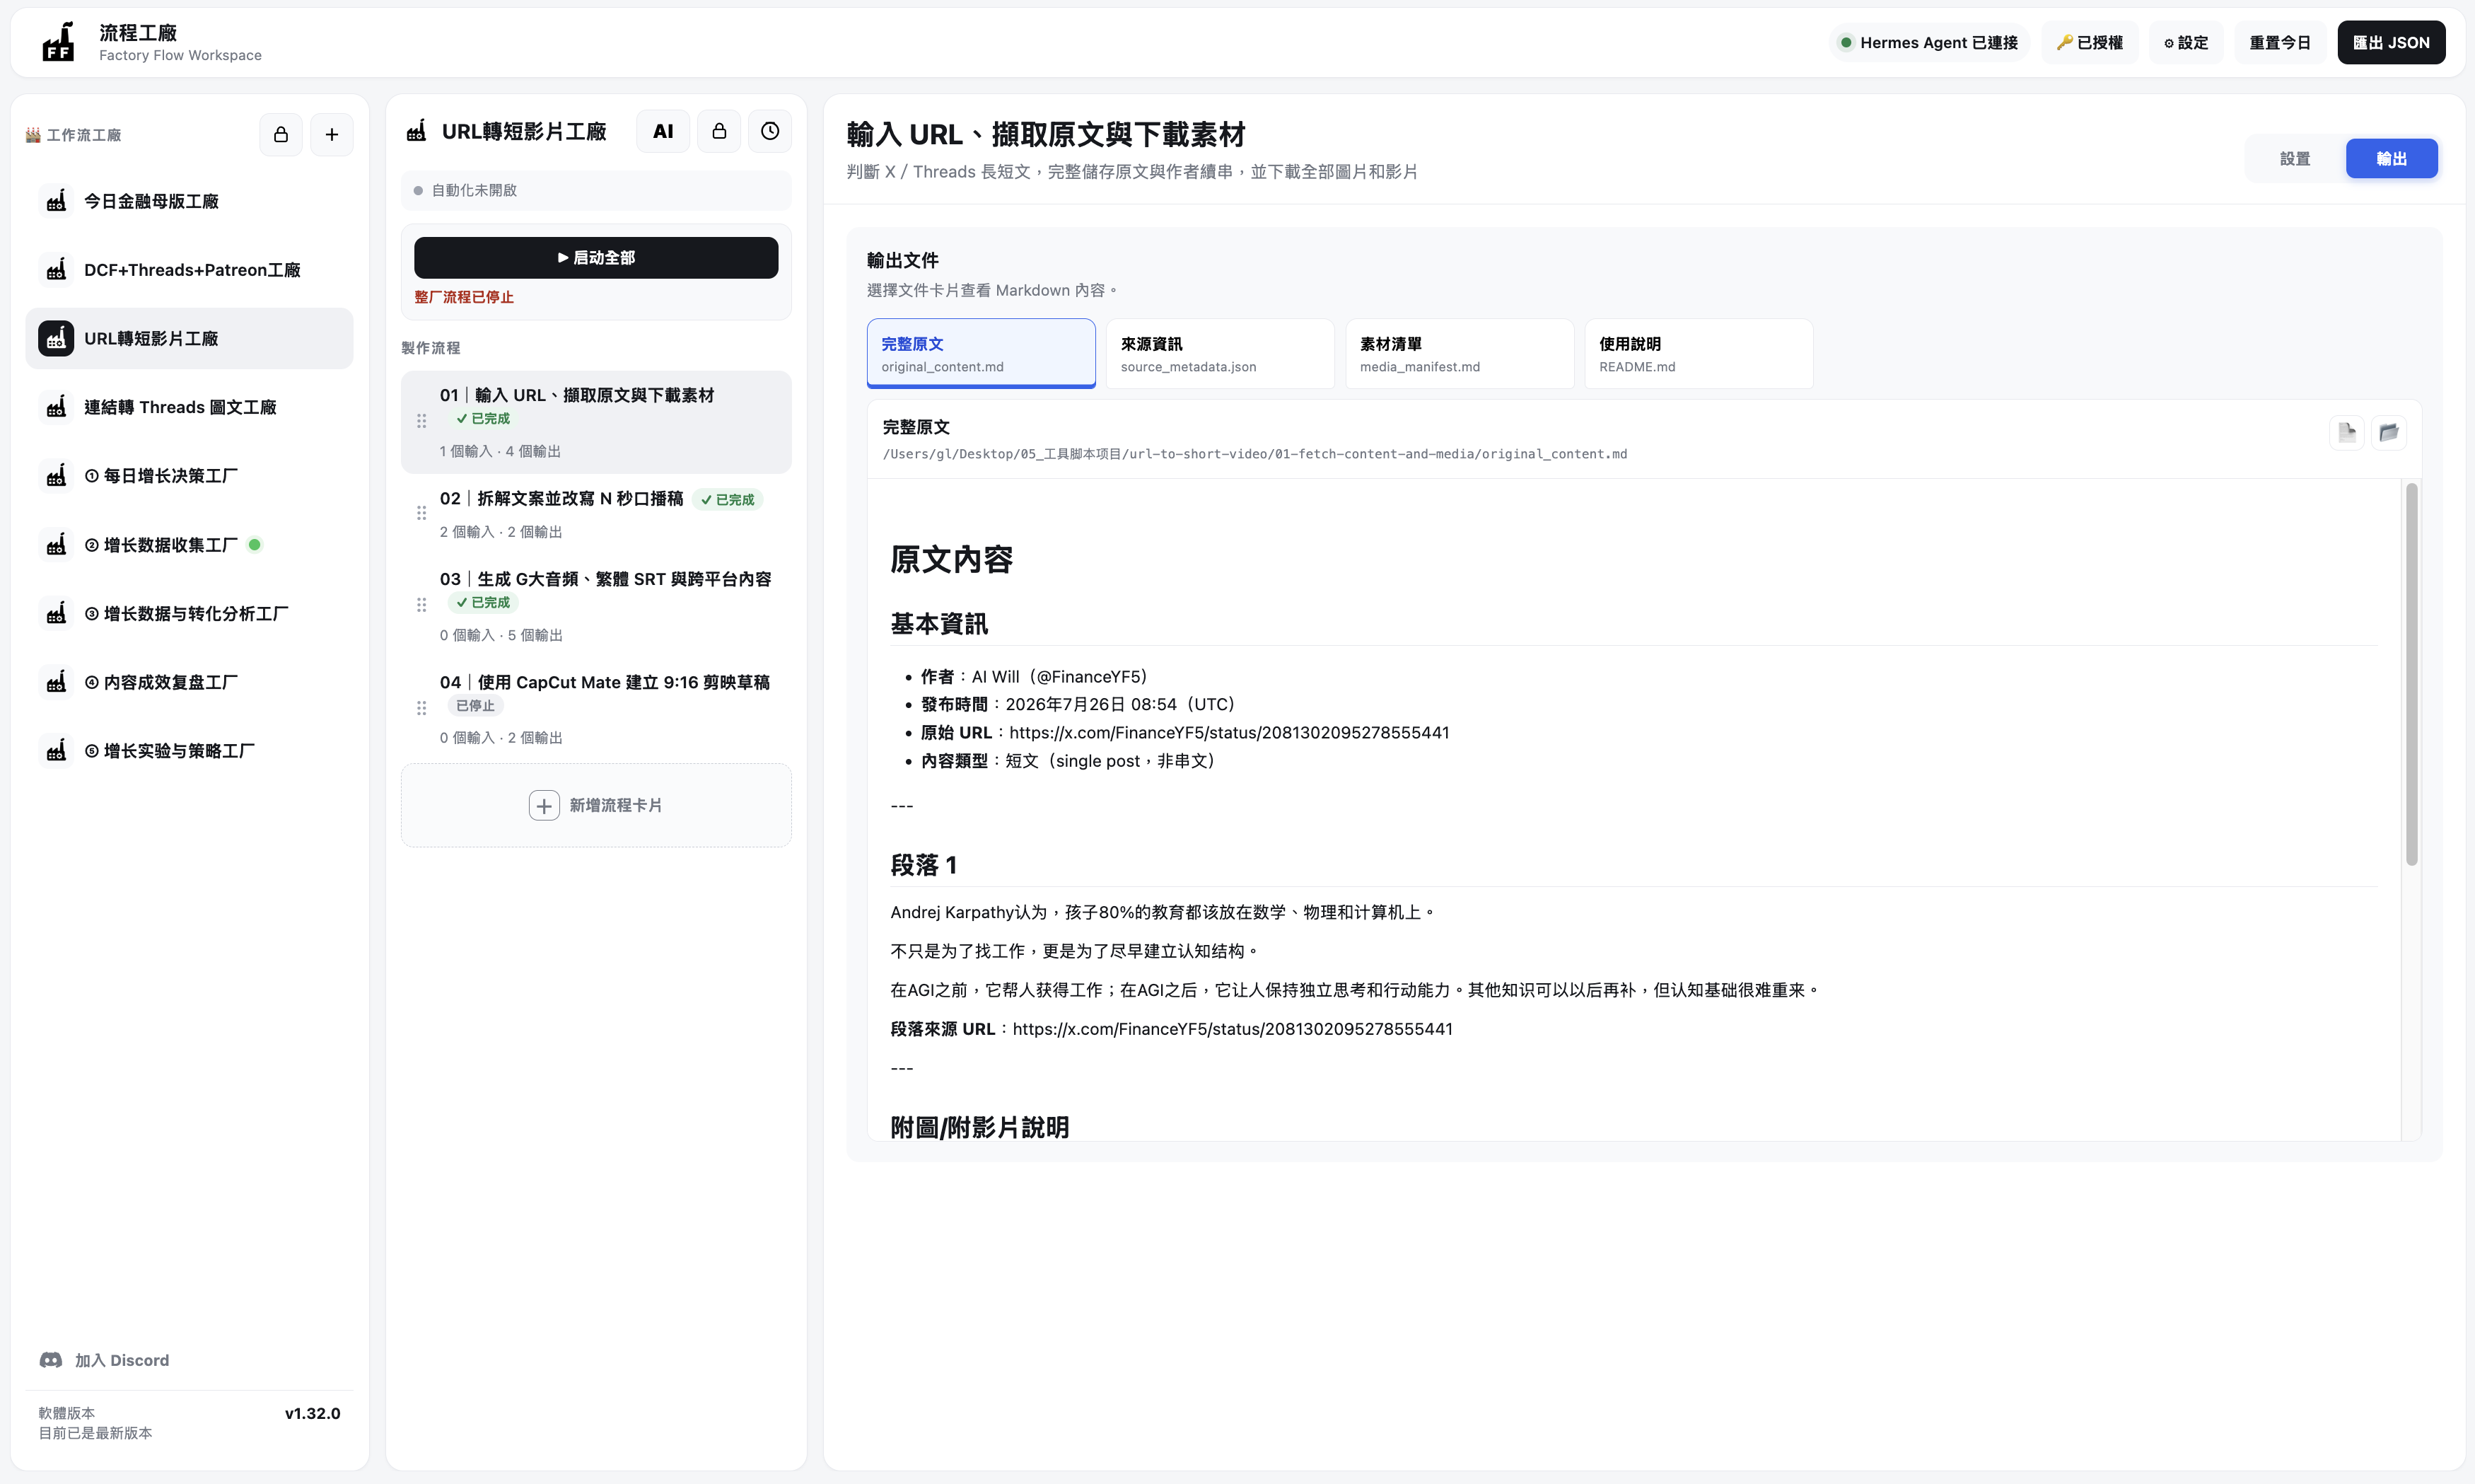This screenshot has width=2475, height=1484.
Task: Click the 整厂流程已停止 status text
Action: point(464,297)
